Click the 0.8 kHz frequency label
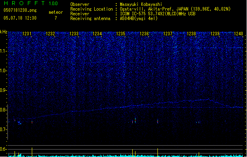This screenshot has width=247, height=157. 3,110
